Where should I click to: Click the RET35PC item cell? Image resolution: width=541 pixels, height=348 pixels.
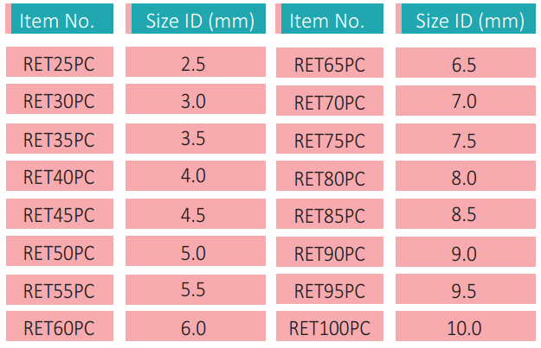[59, 139]
